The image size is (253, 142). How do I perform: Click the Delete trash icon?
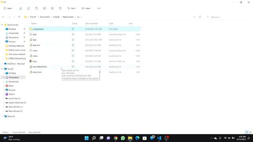tap(60, 8)
